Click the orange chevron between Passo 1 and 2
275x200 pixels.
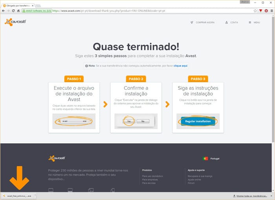point(105,104)
